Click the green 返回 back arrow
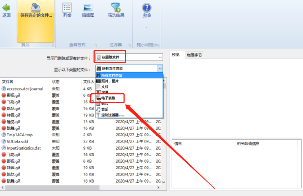Image resolution: width=303 pixels, height=196 pixels. [x=7, y=8]
